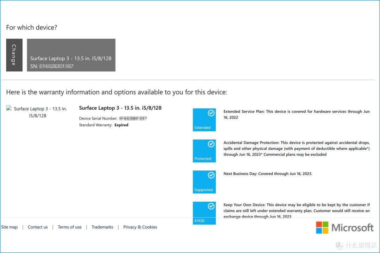Open the Privacy & Cookies link
Viewport: 380px width, 253px height.
pyautogui.click(x=140, y=227)
